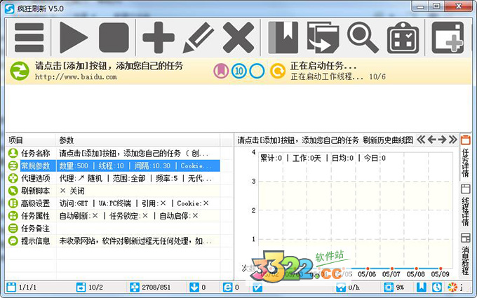Image resolution: width=477 pixels, height=298 pixels.
Task: Click the status bar clock icon
Action: point(437,287)
